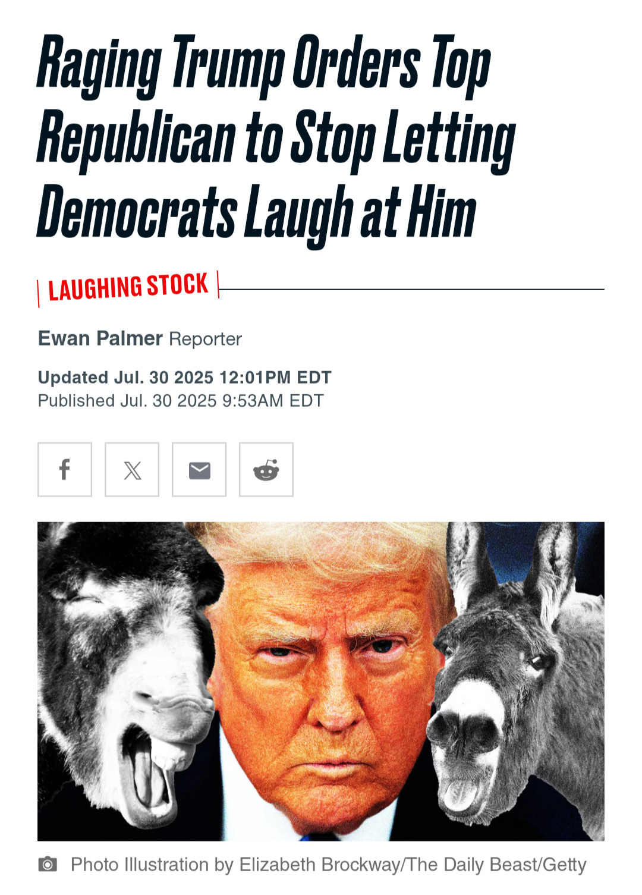Screen dimensions: 642x895
Task: Share the article on Reddit
Action: tap(266, 469)
